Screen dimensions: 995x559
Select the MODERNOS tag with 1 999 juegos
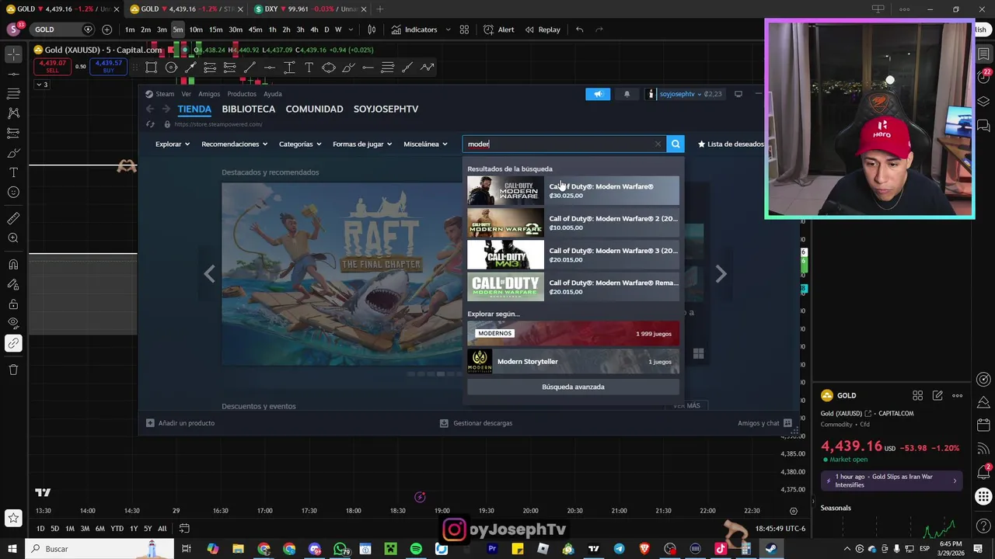coord(573,334)
